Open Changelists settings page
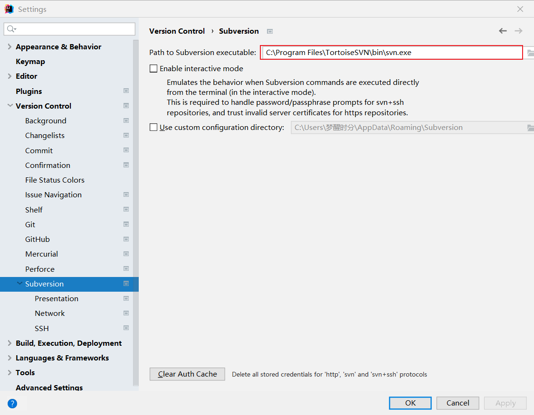 [x=45, y=136]
